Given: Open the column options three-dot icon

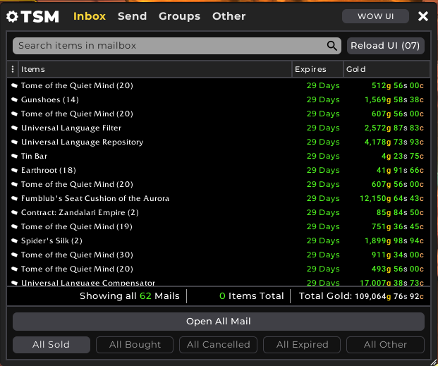Looking at the screenshot, I should pos(13,69).
